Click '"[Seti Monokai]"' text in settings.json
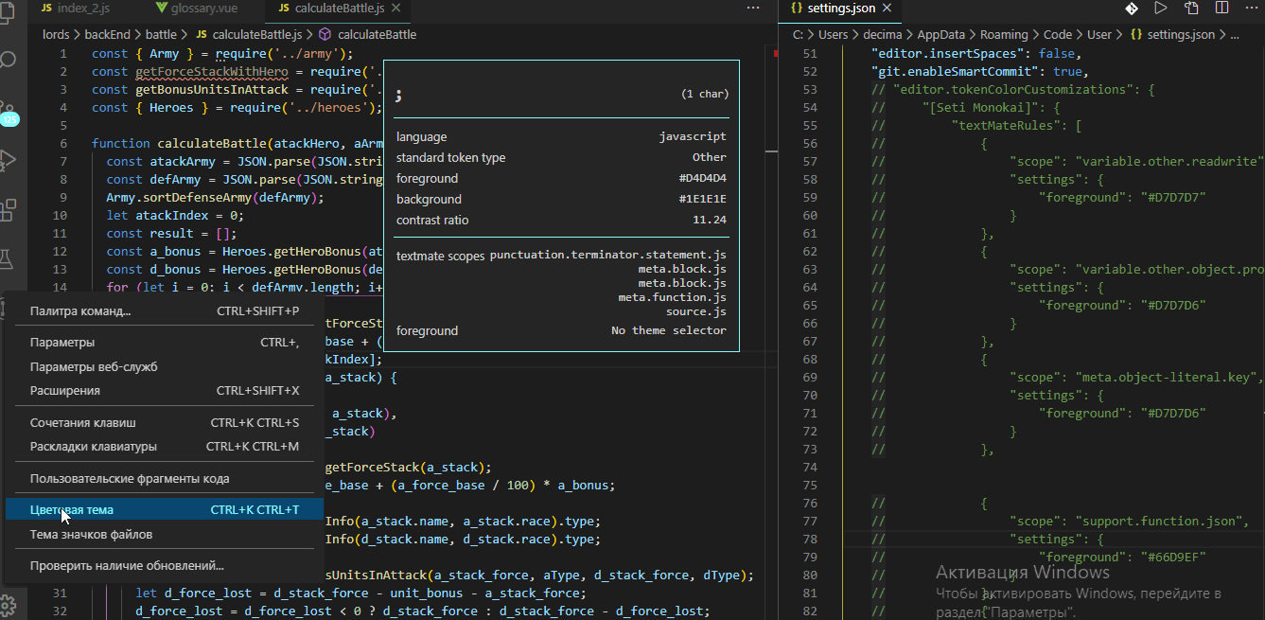This screenshot has width=1265, height=620. coord(982,107)
